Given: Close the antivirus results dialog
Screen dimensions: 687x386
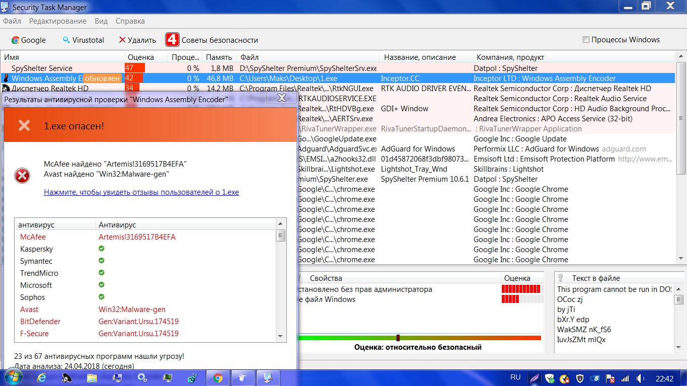Looking at the screenshot, I should coord(282,98).
